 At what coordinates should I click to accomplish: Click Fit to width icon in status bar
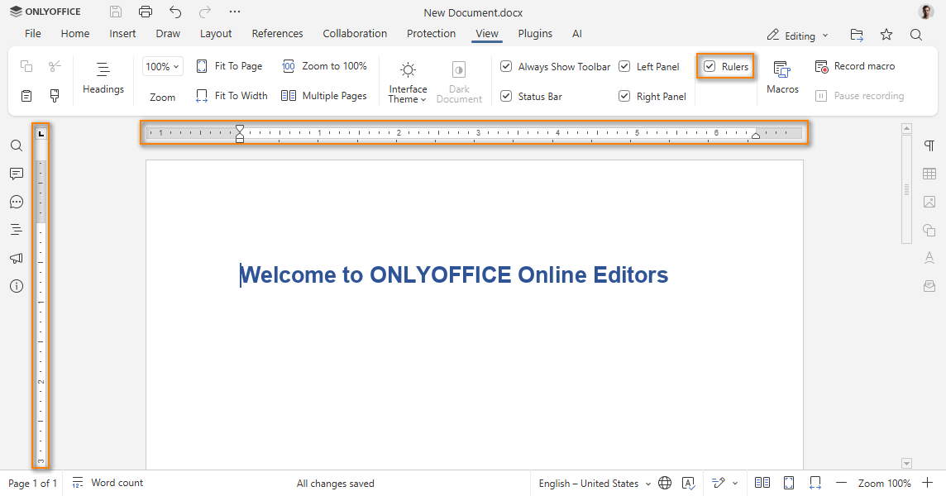[815, 483]
